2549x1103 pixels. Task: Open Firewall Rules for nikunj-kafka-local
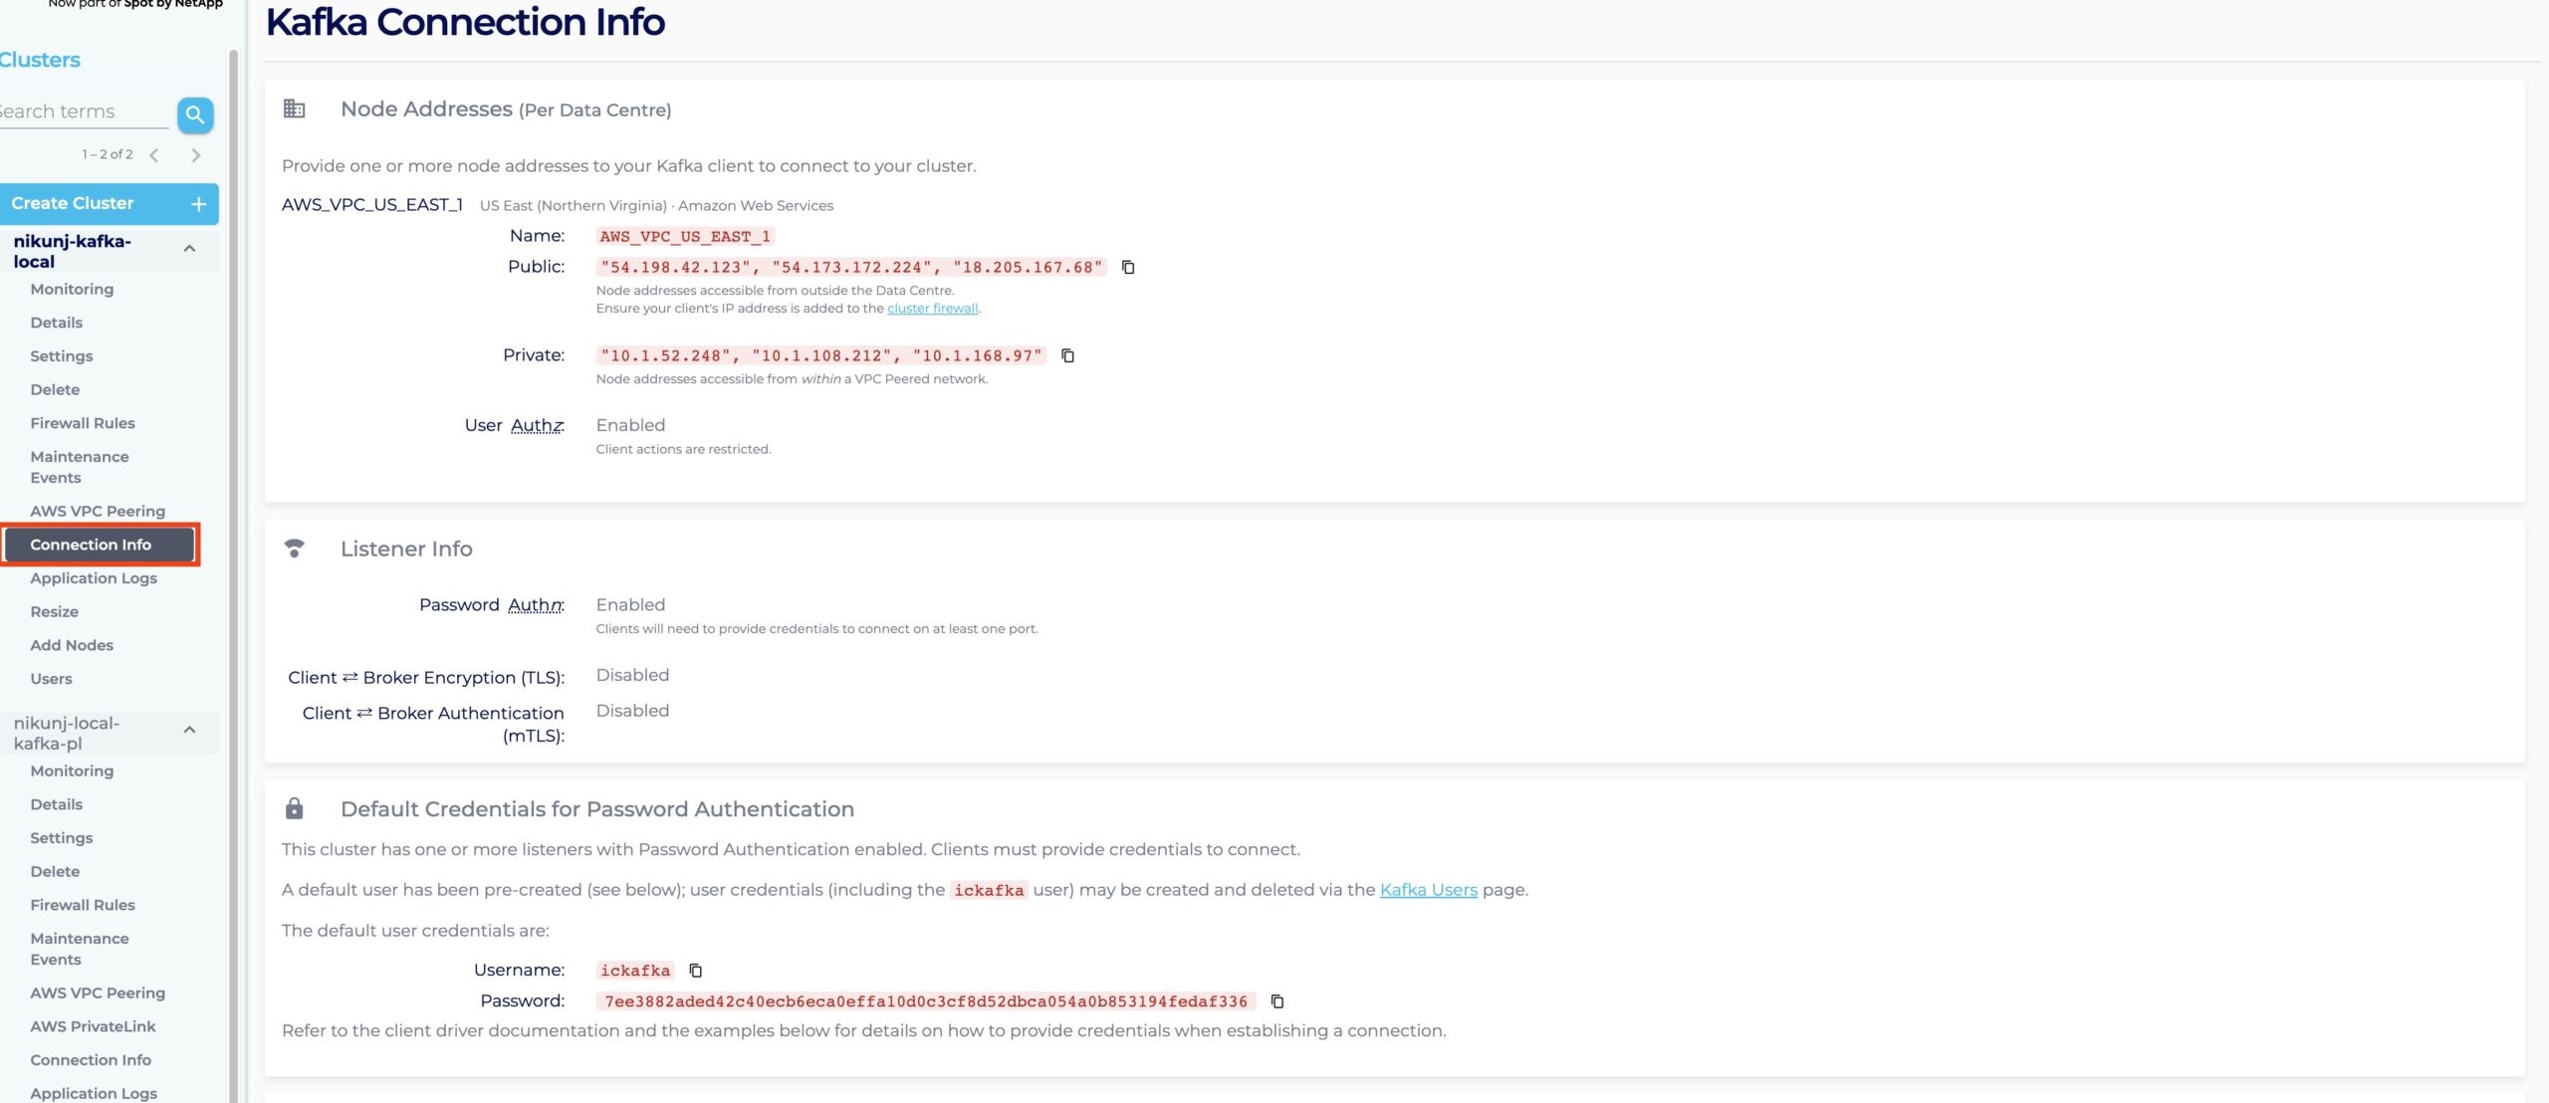point(83,423)
